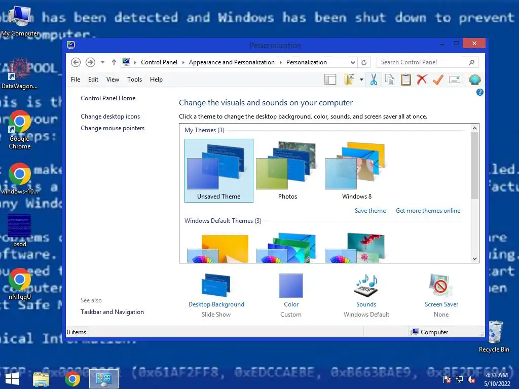
Task: Click the preview pane layout icon
Action: click(330, 80)
